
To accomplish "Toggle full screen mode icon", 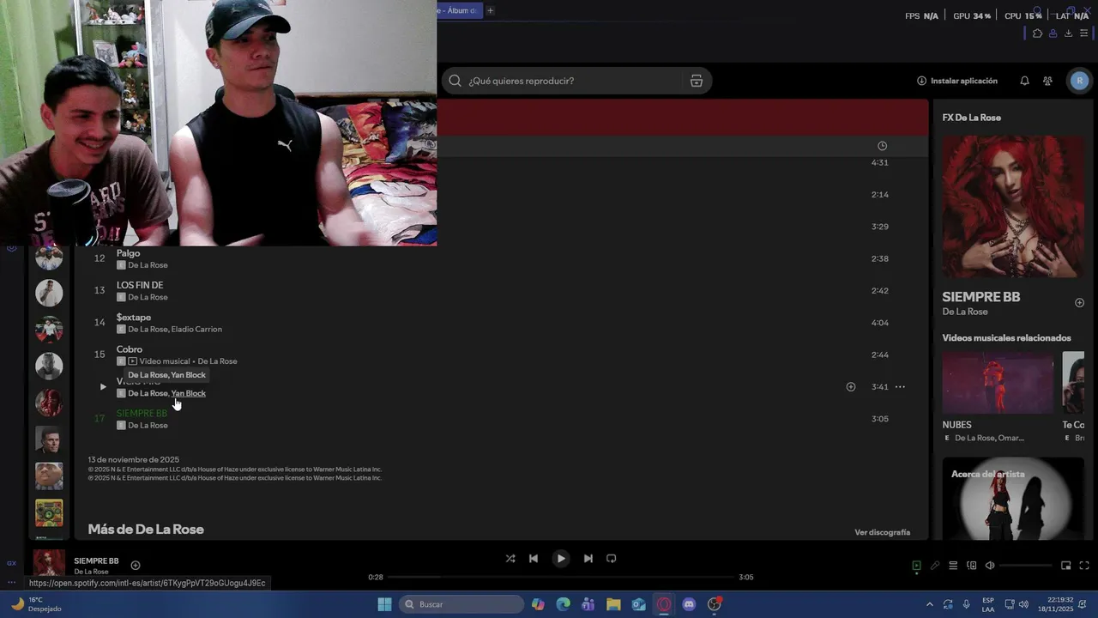I will pos(1084,566).
